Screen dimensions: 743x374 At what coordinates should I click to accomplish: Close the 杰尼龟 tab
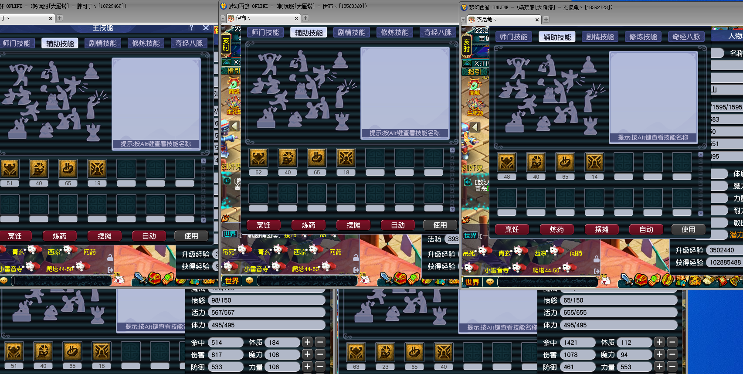(537, 20)
